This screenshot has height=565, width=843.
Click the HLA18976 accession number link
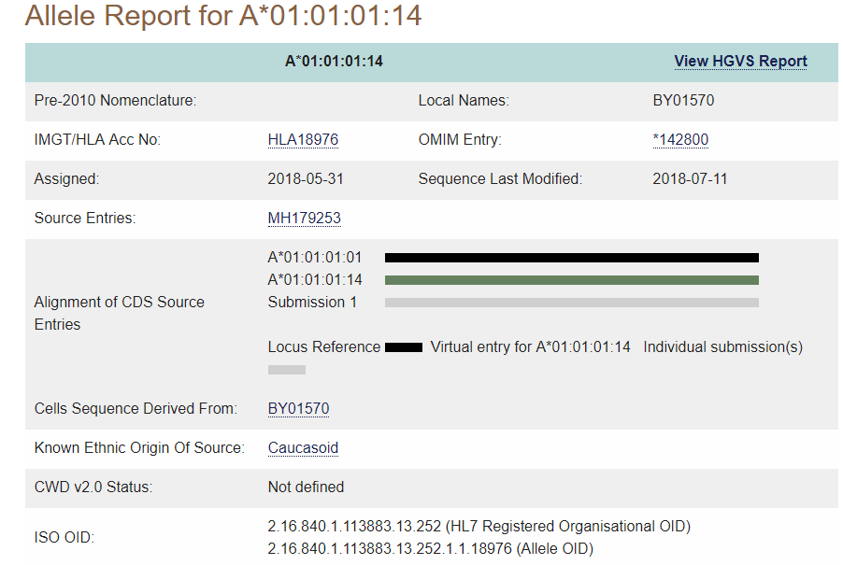[x=303, y=140]
